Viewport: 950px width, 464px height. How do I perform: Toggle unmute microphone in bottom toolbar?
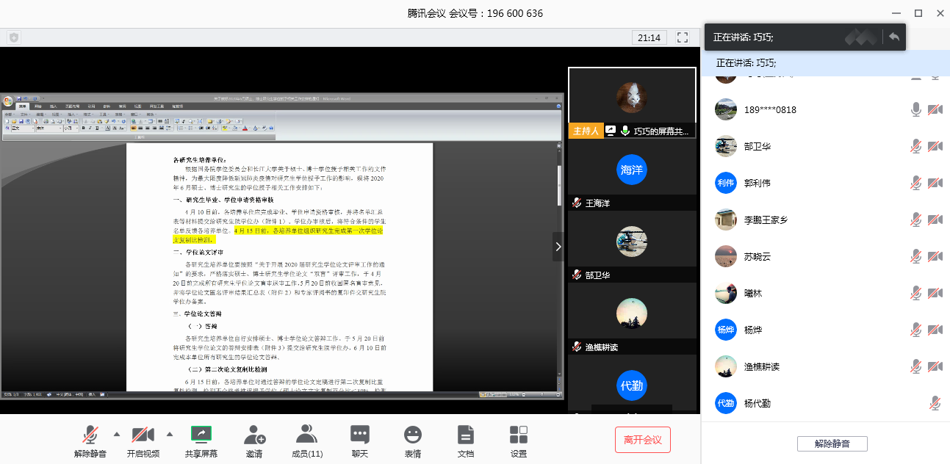(90, 435)
